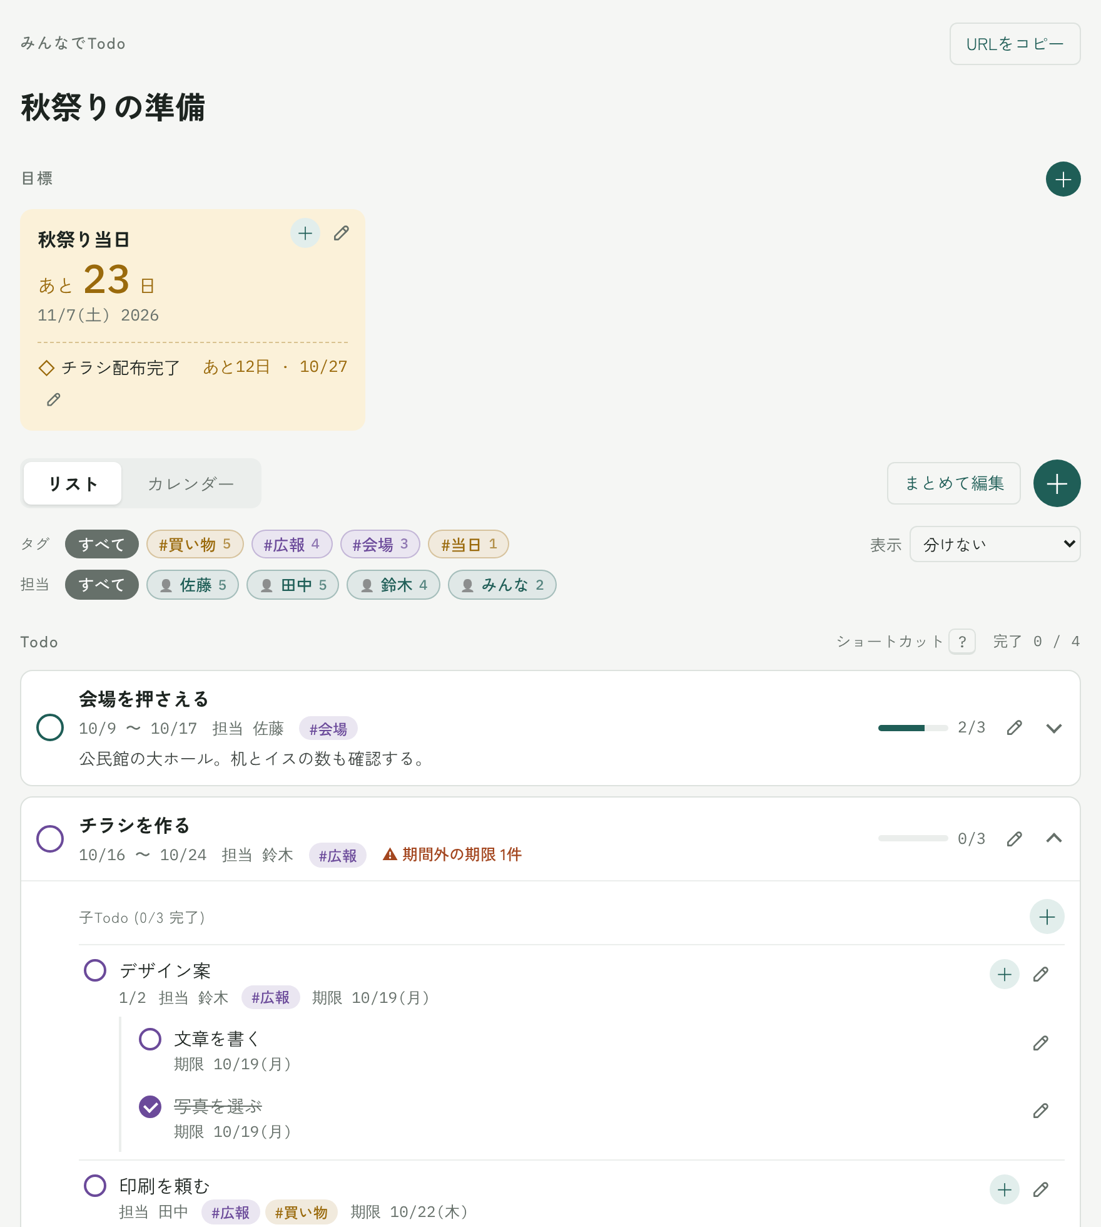This screenshot has height=1227, width=1101.
Task: Add a new Todo with the large plus button
Action: [x=1057, y=483]
